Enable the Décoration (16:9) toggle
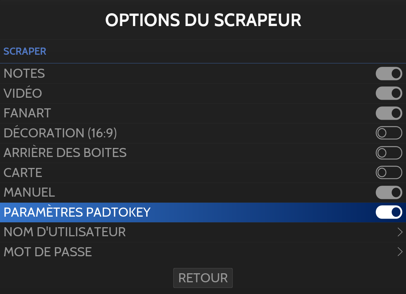The image size is (406, 294). [x=389, y=133]
